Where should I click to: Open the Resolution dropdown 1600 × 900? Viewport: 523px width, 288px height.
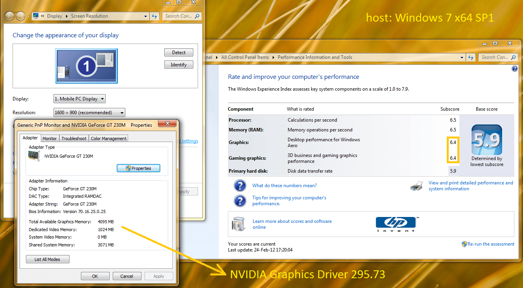[x=89, y=113]
